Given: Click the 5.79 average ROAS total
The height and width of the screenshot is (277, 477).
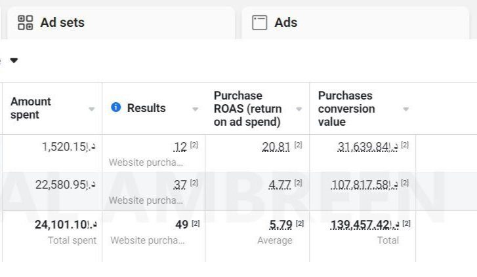Looking at the screenshot, I should click(280, 225).
